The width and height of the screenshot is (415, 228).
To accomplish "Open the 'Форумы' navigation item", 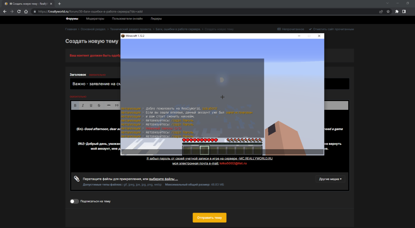I will point(72,19).
